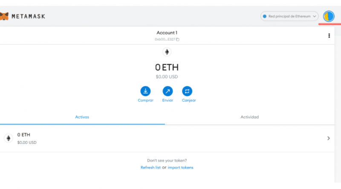
Task: Click the Comprar download icon
Action: tap(145, 91)
